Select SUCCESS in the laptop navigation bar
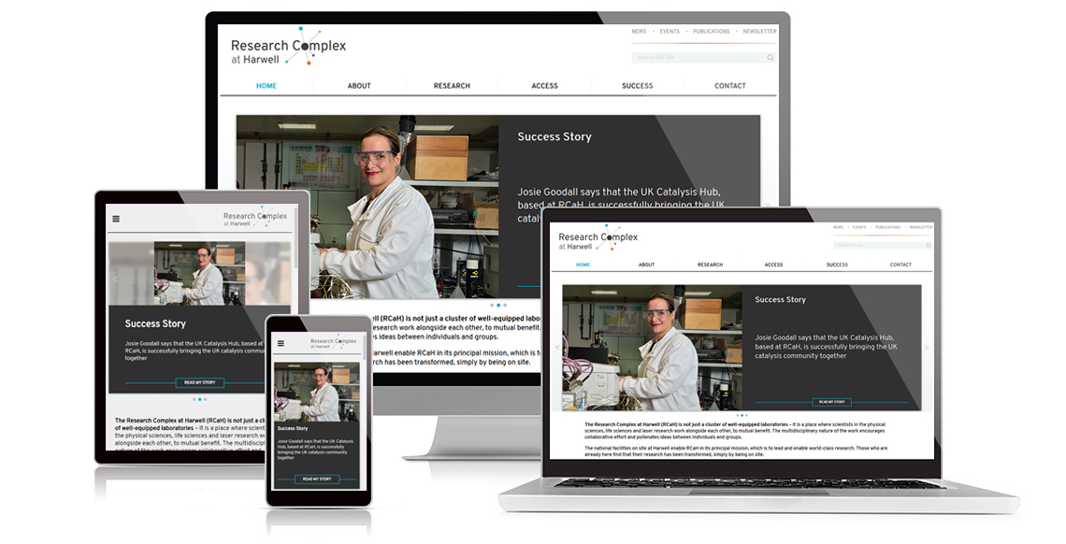Image resolution: width=1066 pixels, height=544 pixels. 837,265
